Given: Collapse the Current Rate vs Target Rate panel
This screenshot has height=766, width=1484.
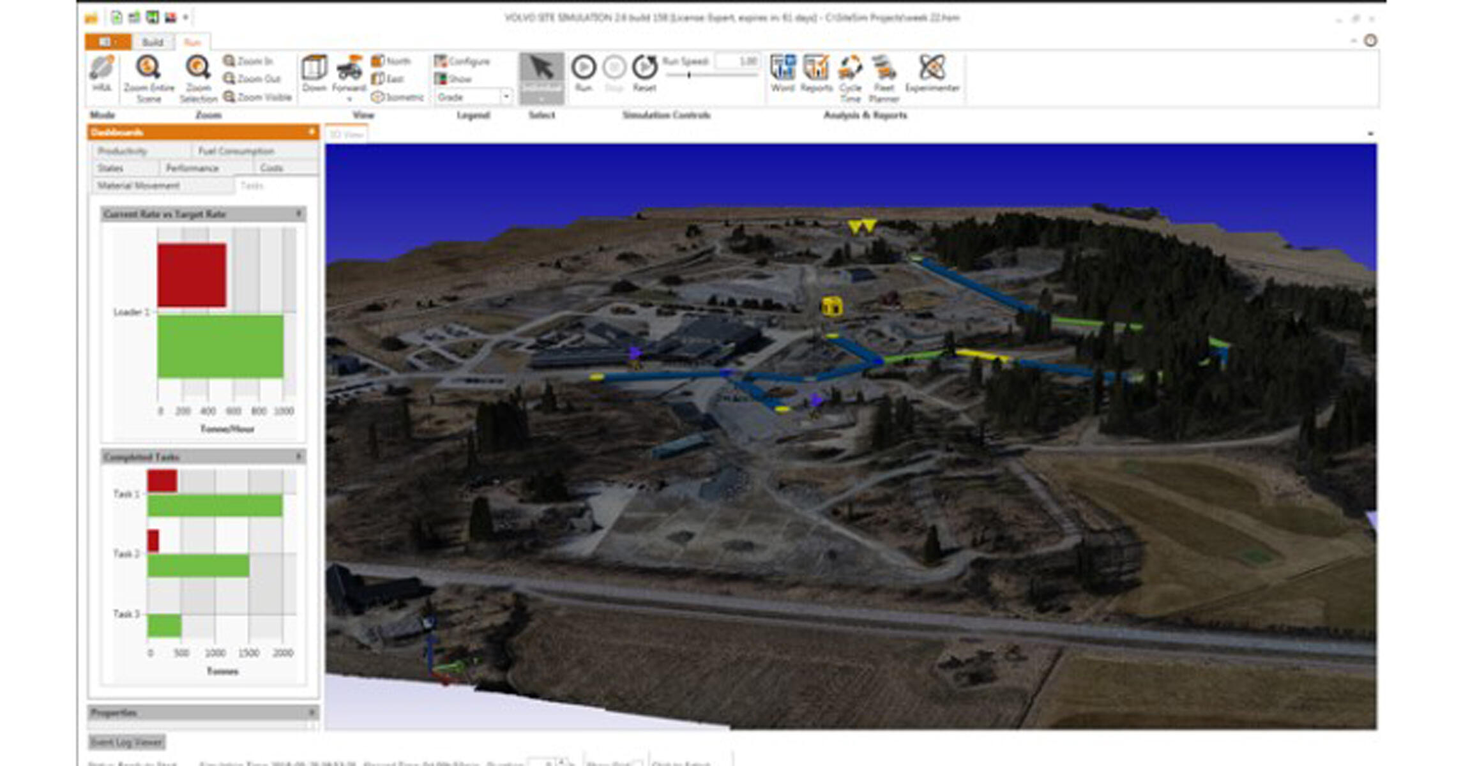Looking at the screenshot, I should (x=299, y=214).
